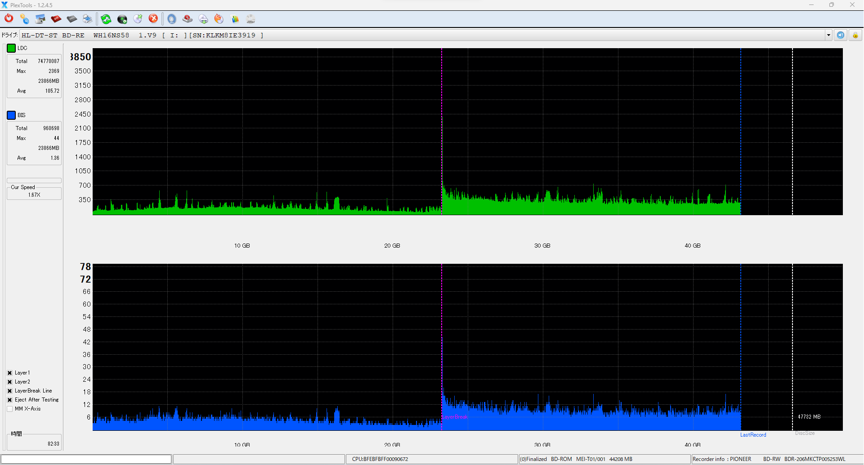Click the LDC Max value 2369
864x465 pixels.
[54, 71]
